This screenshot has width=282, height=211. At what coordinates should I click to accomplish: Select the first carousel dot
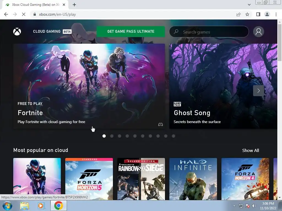point(104,136)
